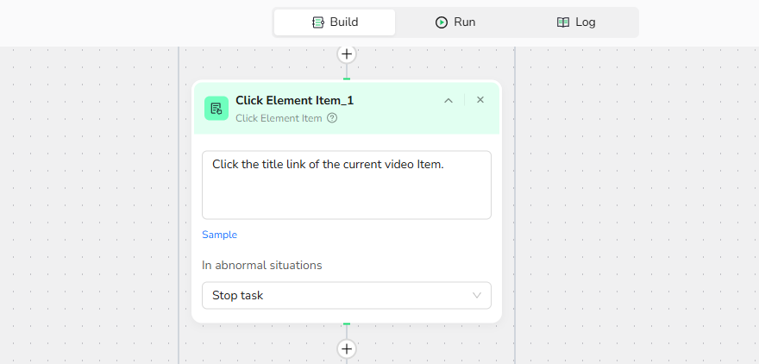
Task: Add a step below Click Element Item_1
Action: click(x=347, y=348)
